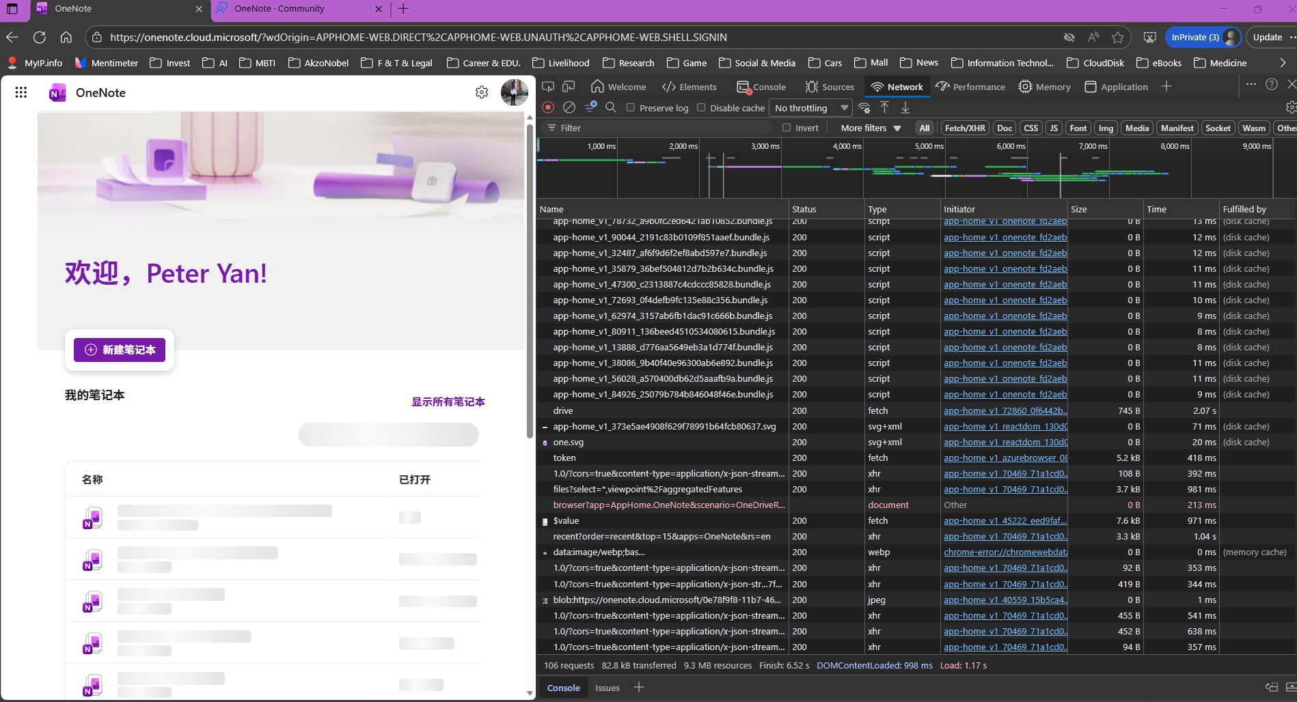Expand bookmarks overflow chevron
Viewport: 1297px width, 702px height.
click(x=1283, y=63)
